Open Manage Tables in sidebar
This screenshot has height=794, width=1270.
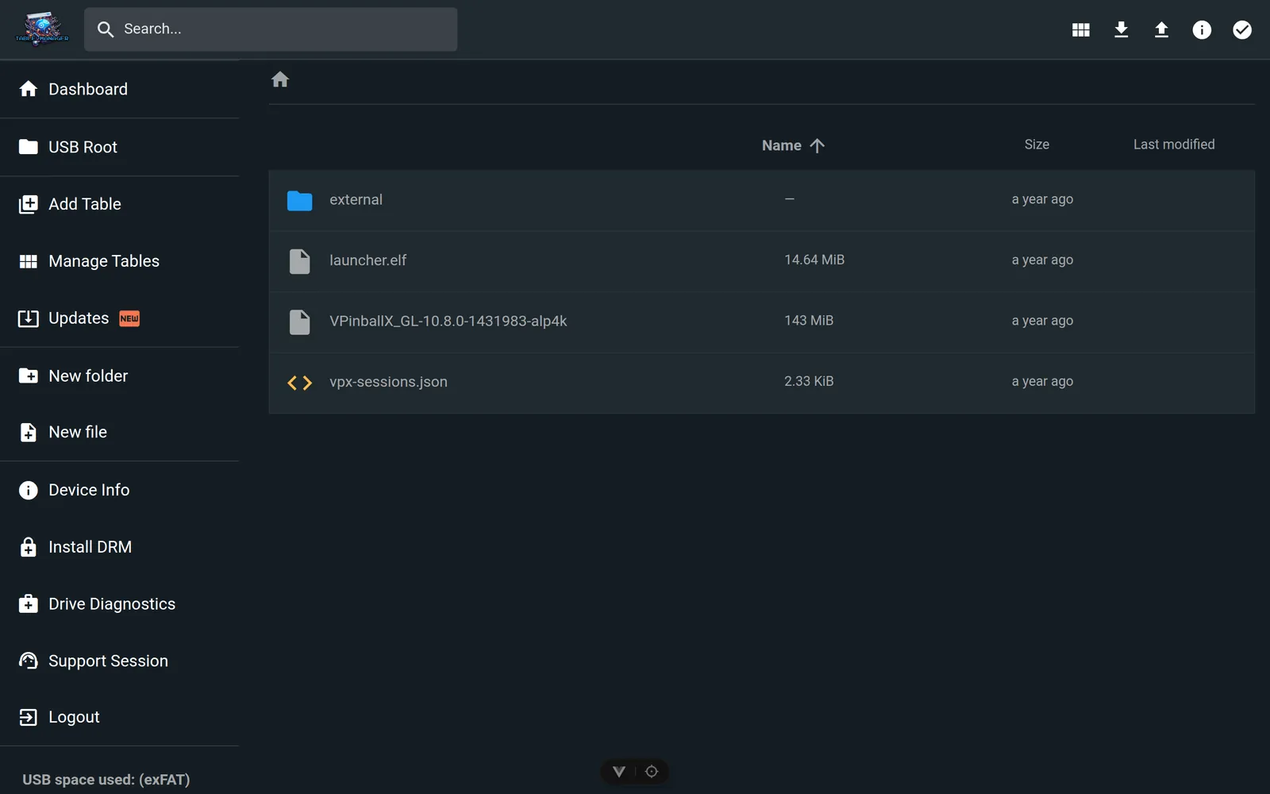tap(119, 261)
